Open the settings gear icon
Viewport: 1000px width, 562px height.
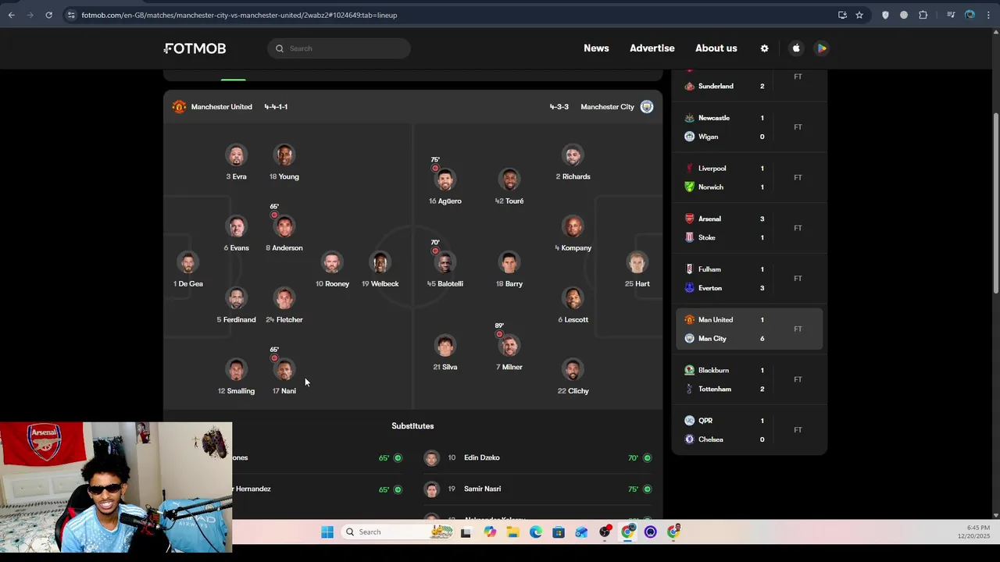click(764, 48)
